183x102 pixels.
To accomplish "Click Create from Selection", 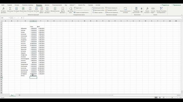I will (81, 12).
